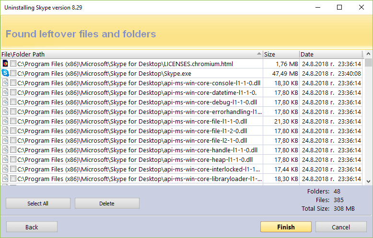The height and width of the screenshot is (238, 373).
Task: Click the api-ms-win-core-debug-l1-1-0.dll path text
Action: (x=137, y=102)
